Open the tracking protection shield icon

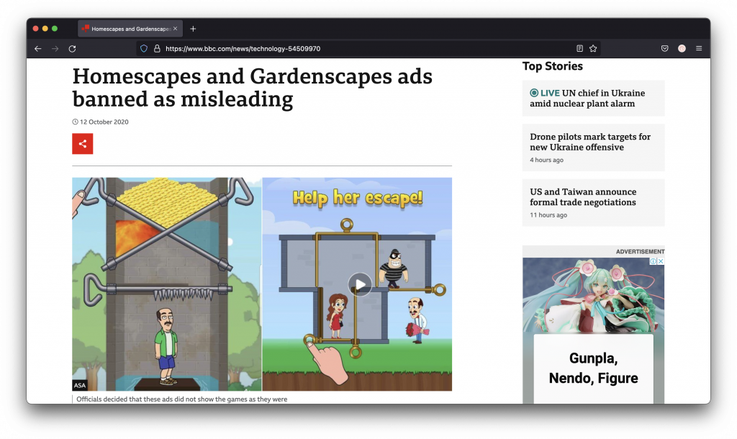144,49
